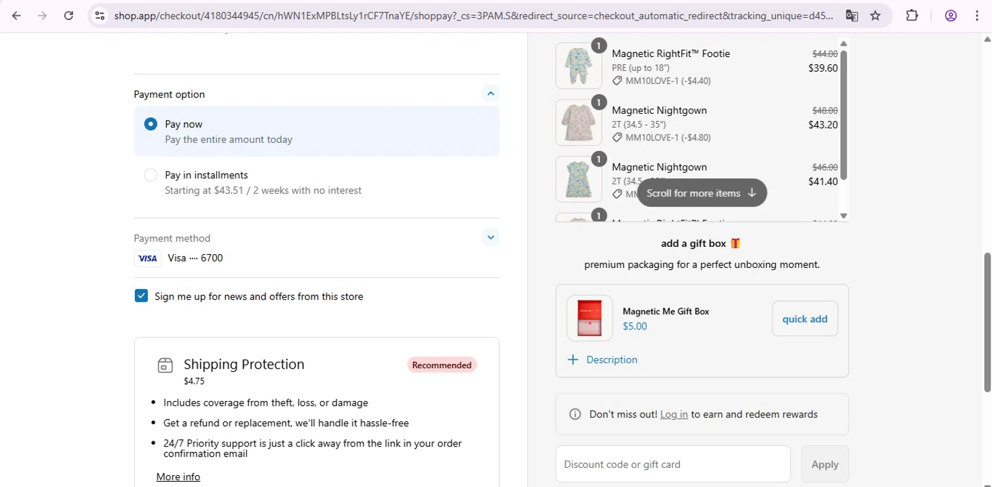The image size is (992, 487).
Task: Click the struck-through $44.00 price
Action: pyautogui.click(x=825, y=54)
